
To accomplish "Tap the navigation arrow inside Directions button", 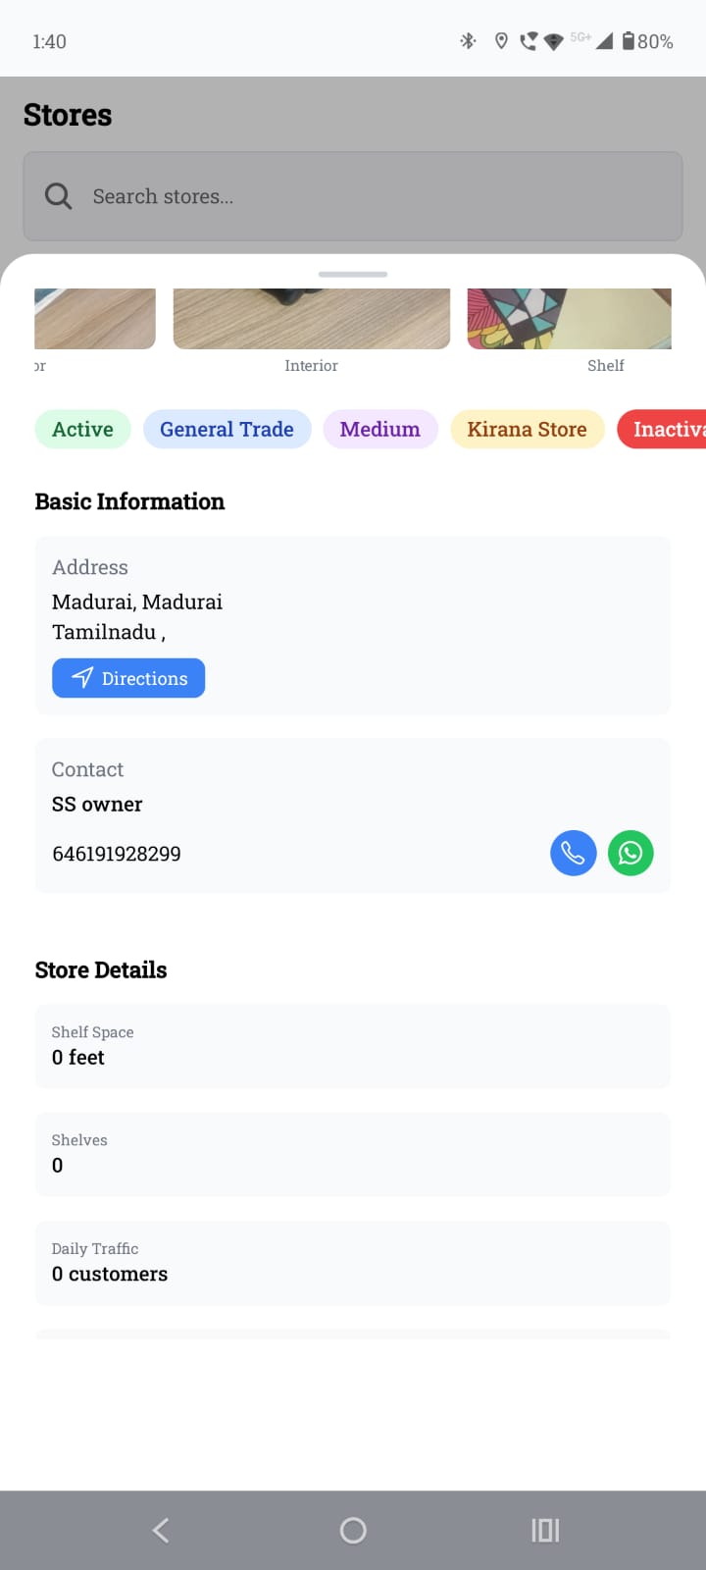I will pyautogui.click(x=80, y=677).
